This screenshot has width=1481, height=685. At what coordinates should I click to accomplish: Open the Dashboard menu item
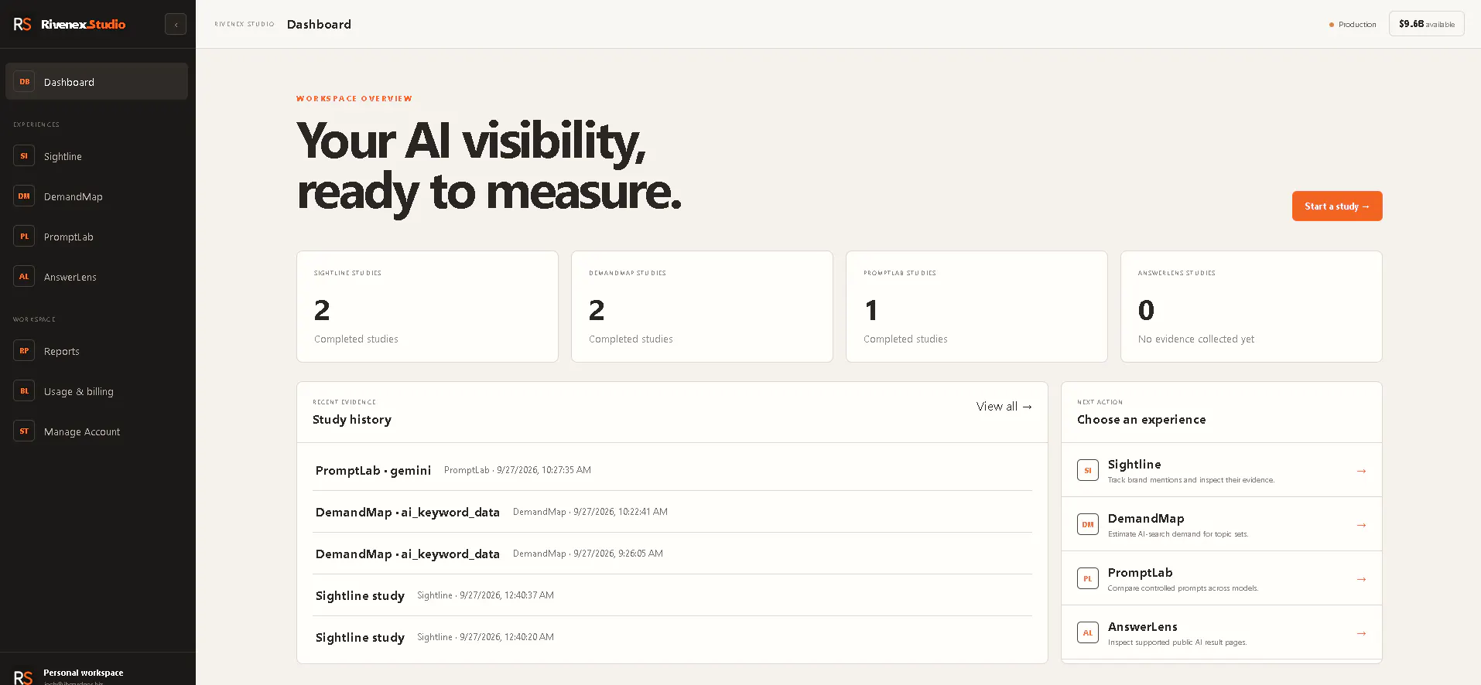click(97, 82)
